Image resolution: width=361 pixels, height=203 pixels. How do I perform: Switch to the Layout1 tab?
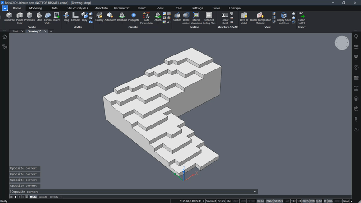click(x=43, y=197)
